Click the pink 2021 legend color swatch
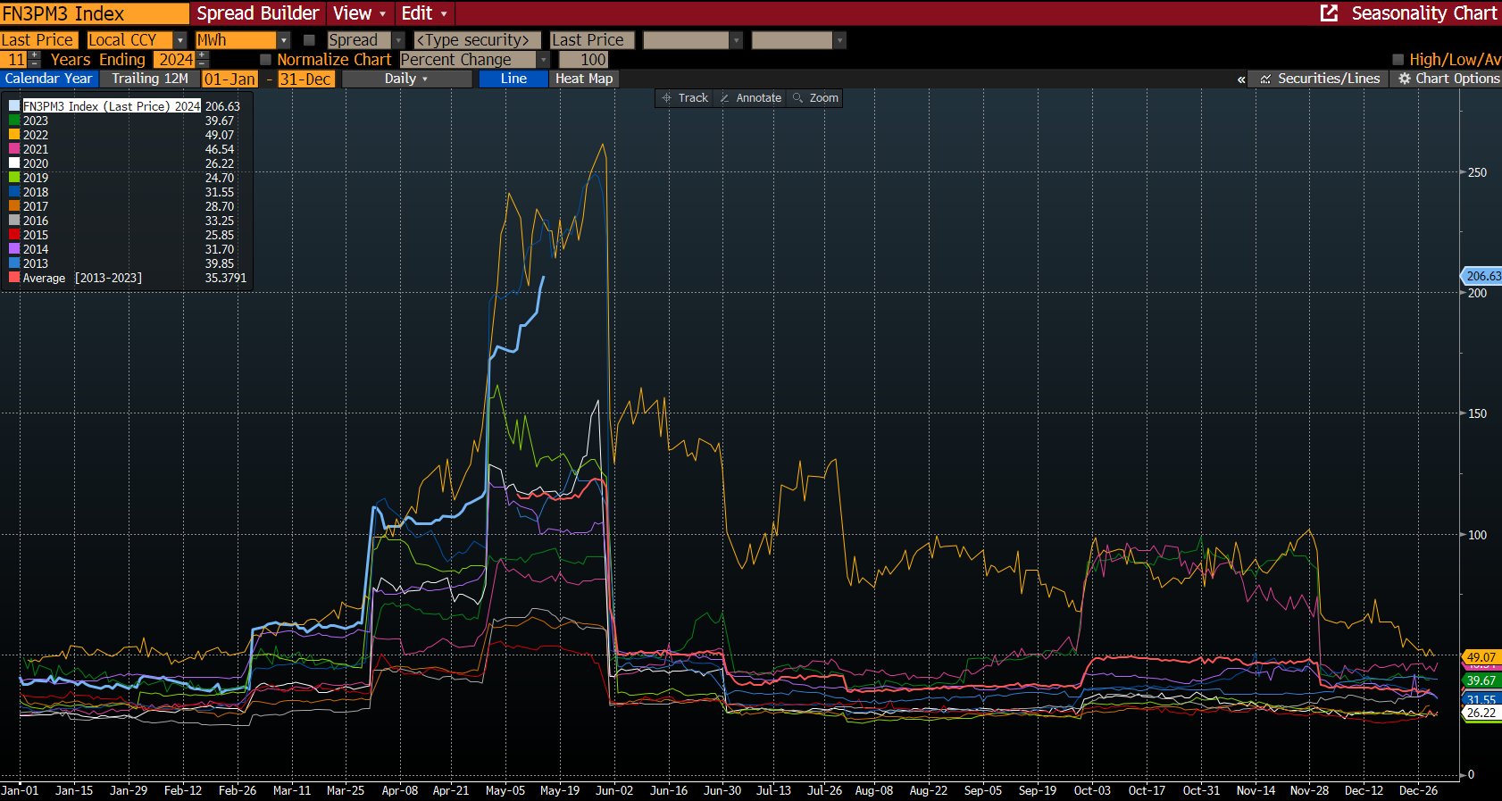The height and width of the screenshot is (801, 1502). click(14, 149)
